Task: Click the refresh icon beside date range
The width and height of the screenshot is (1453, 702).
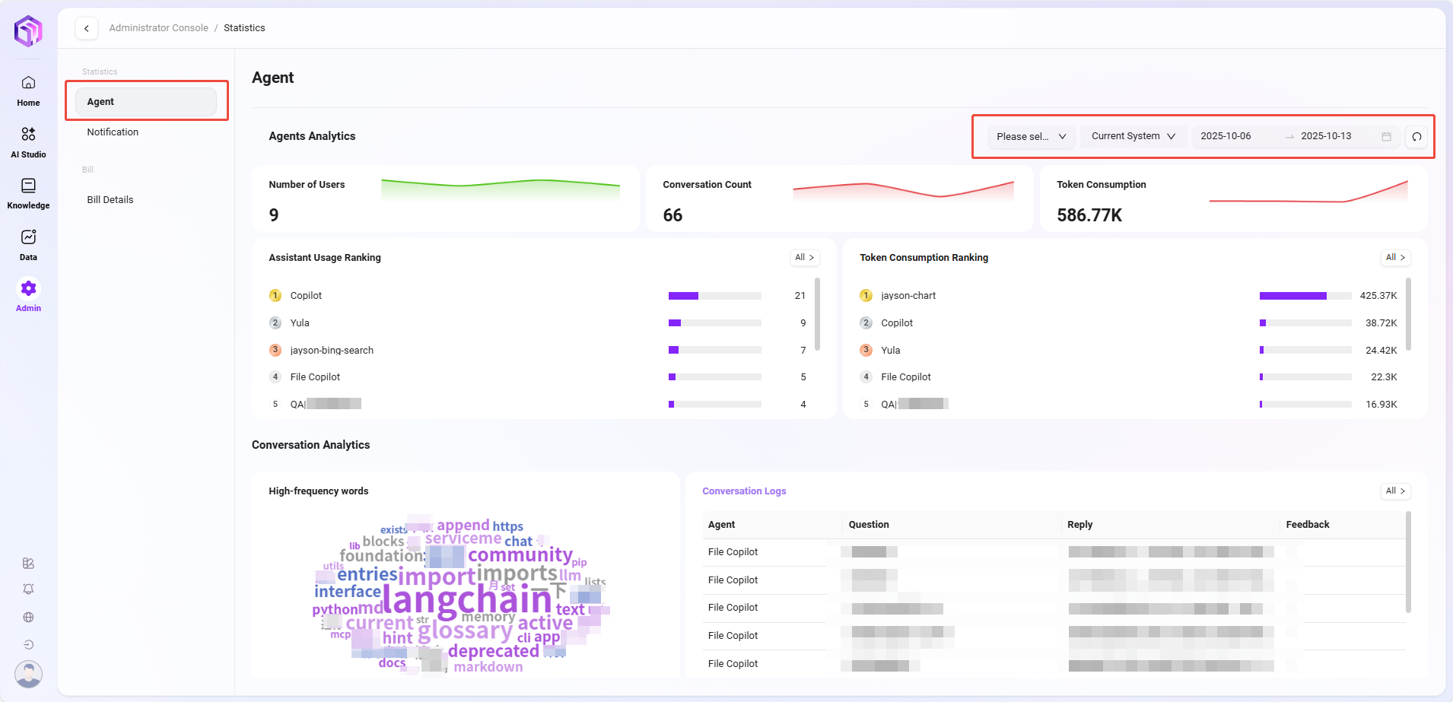Action: tap(1416, 137)
